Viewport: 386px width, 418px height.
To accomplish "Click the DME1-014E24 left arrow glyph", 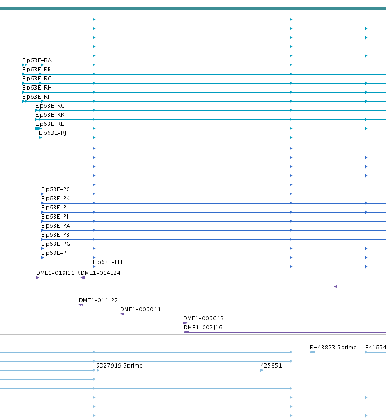I will [83, 278].
